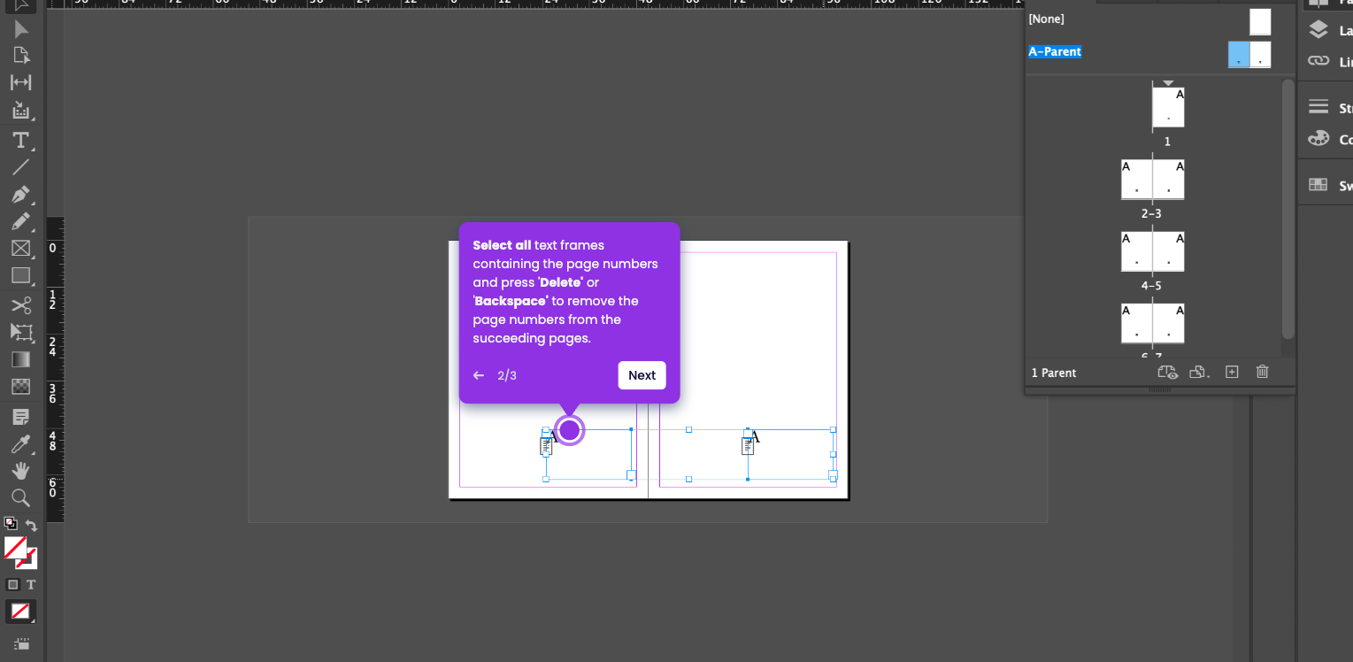Select the Page tool
The height and width of the screenshot is (662, 1353).
[x=20, y=56]
